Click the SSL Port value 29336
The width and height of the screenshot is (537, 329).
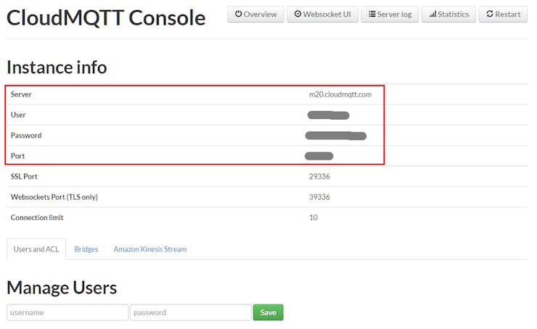[319, 176]
